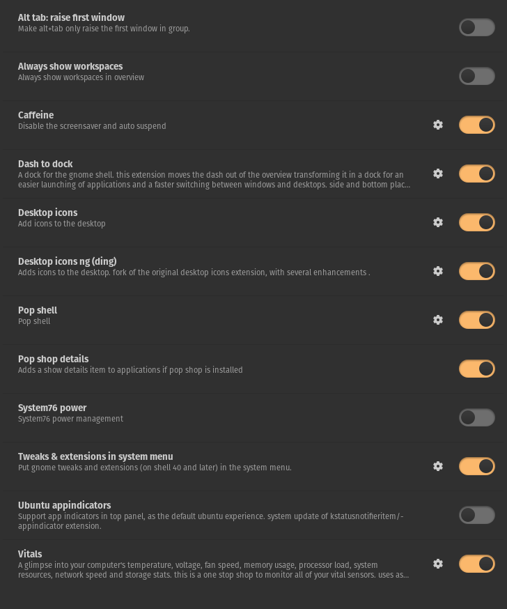Open Dash to dock settings gear
Screen dimensions: 507x609
[438, 174]
